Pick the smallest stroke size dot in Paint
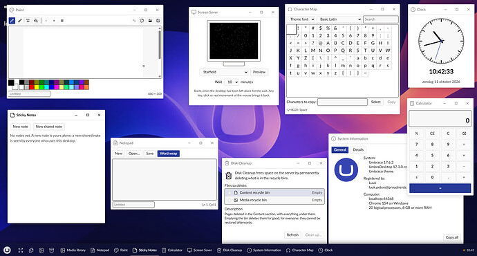Image resolution: width=477 pixels, height=256 pixels. point(46,21)
